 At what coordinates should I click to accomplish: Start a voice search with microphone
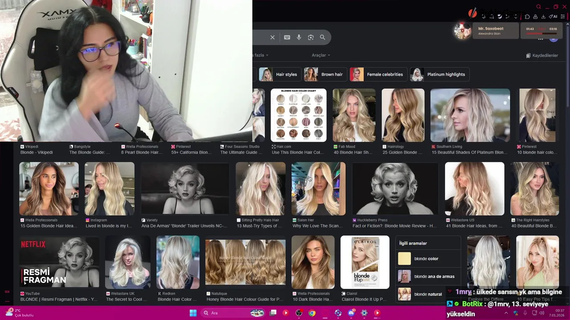click(299, 37)
